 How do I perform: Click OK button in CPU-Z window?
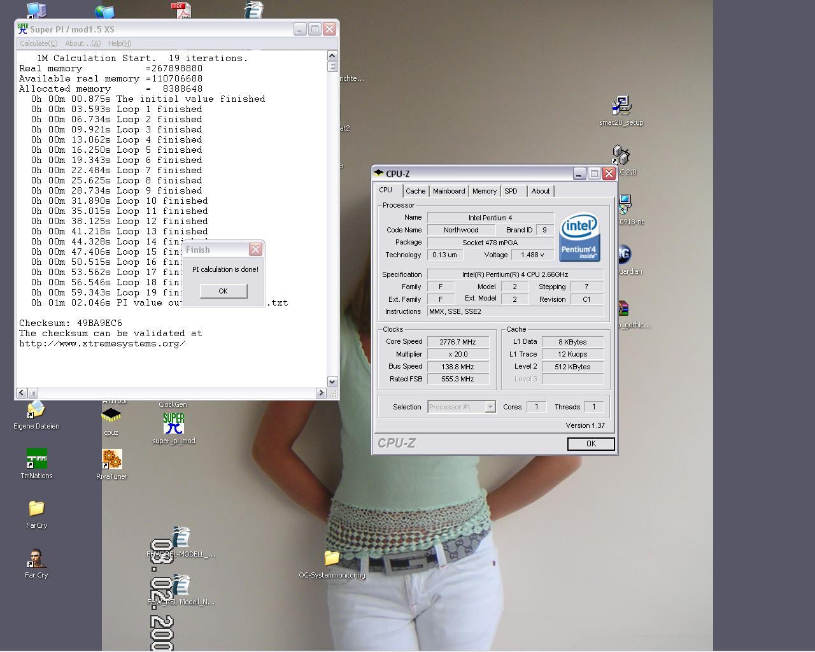pos(591,444)
